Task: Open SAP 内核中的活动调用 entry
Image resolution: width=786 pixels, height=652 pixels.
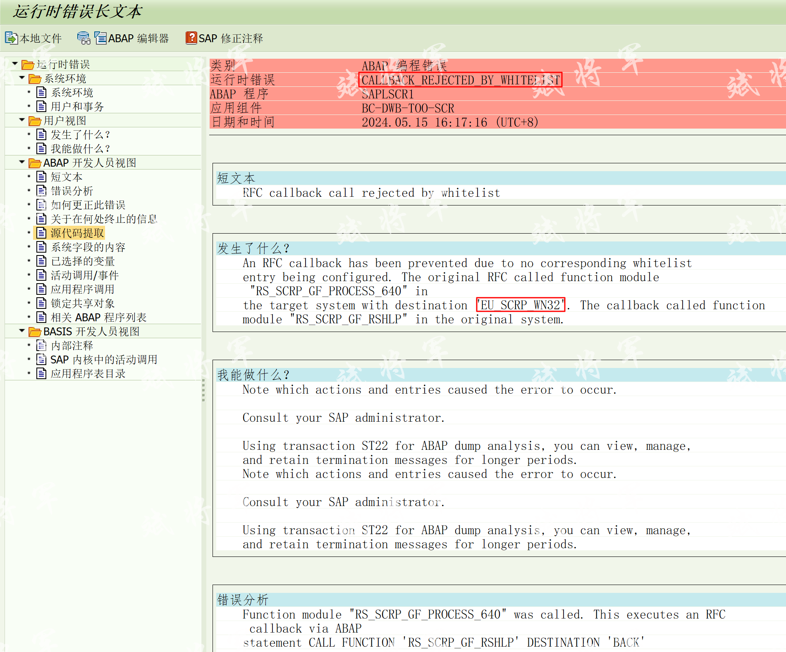Action: [104, 360]
